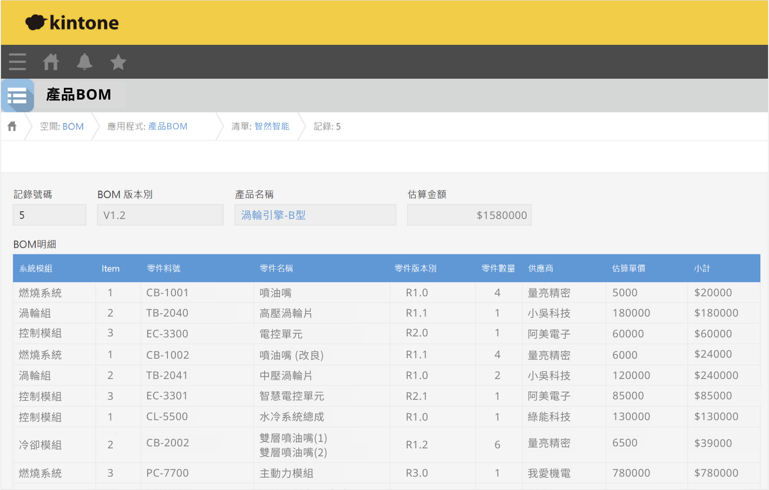
Task: Click the subtotal $39000
Action: (713, 443)
